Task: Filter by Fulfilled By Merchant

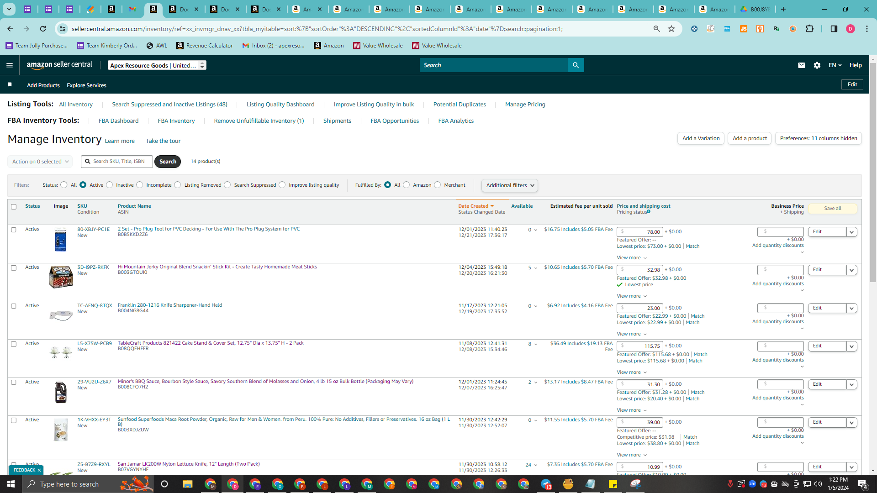Action: pyautogui.click(x=438, y=185)
